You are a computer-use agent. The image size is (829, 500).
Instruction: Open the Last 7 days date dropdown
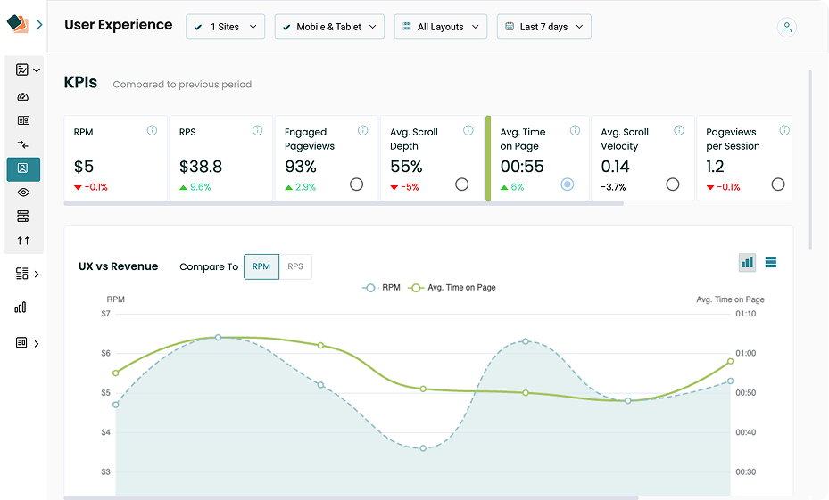click(x=543, y=27)
